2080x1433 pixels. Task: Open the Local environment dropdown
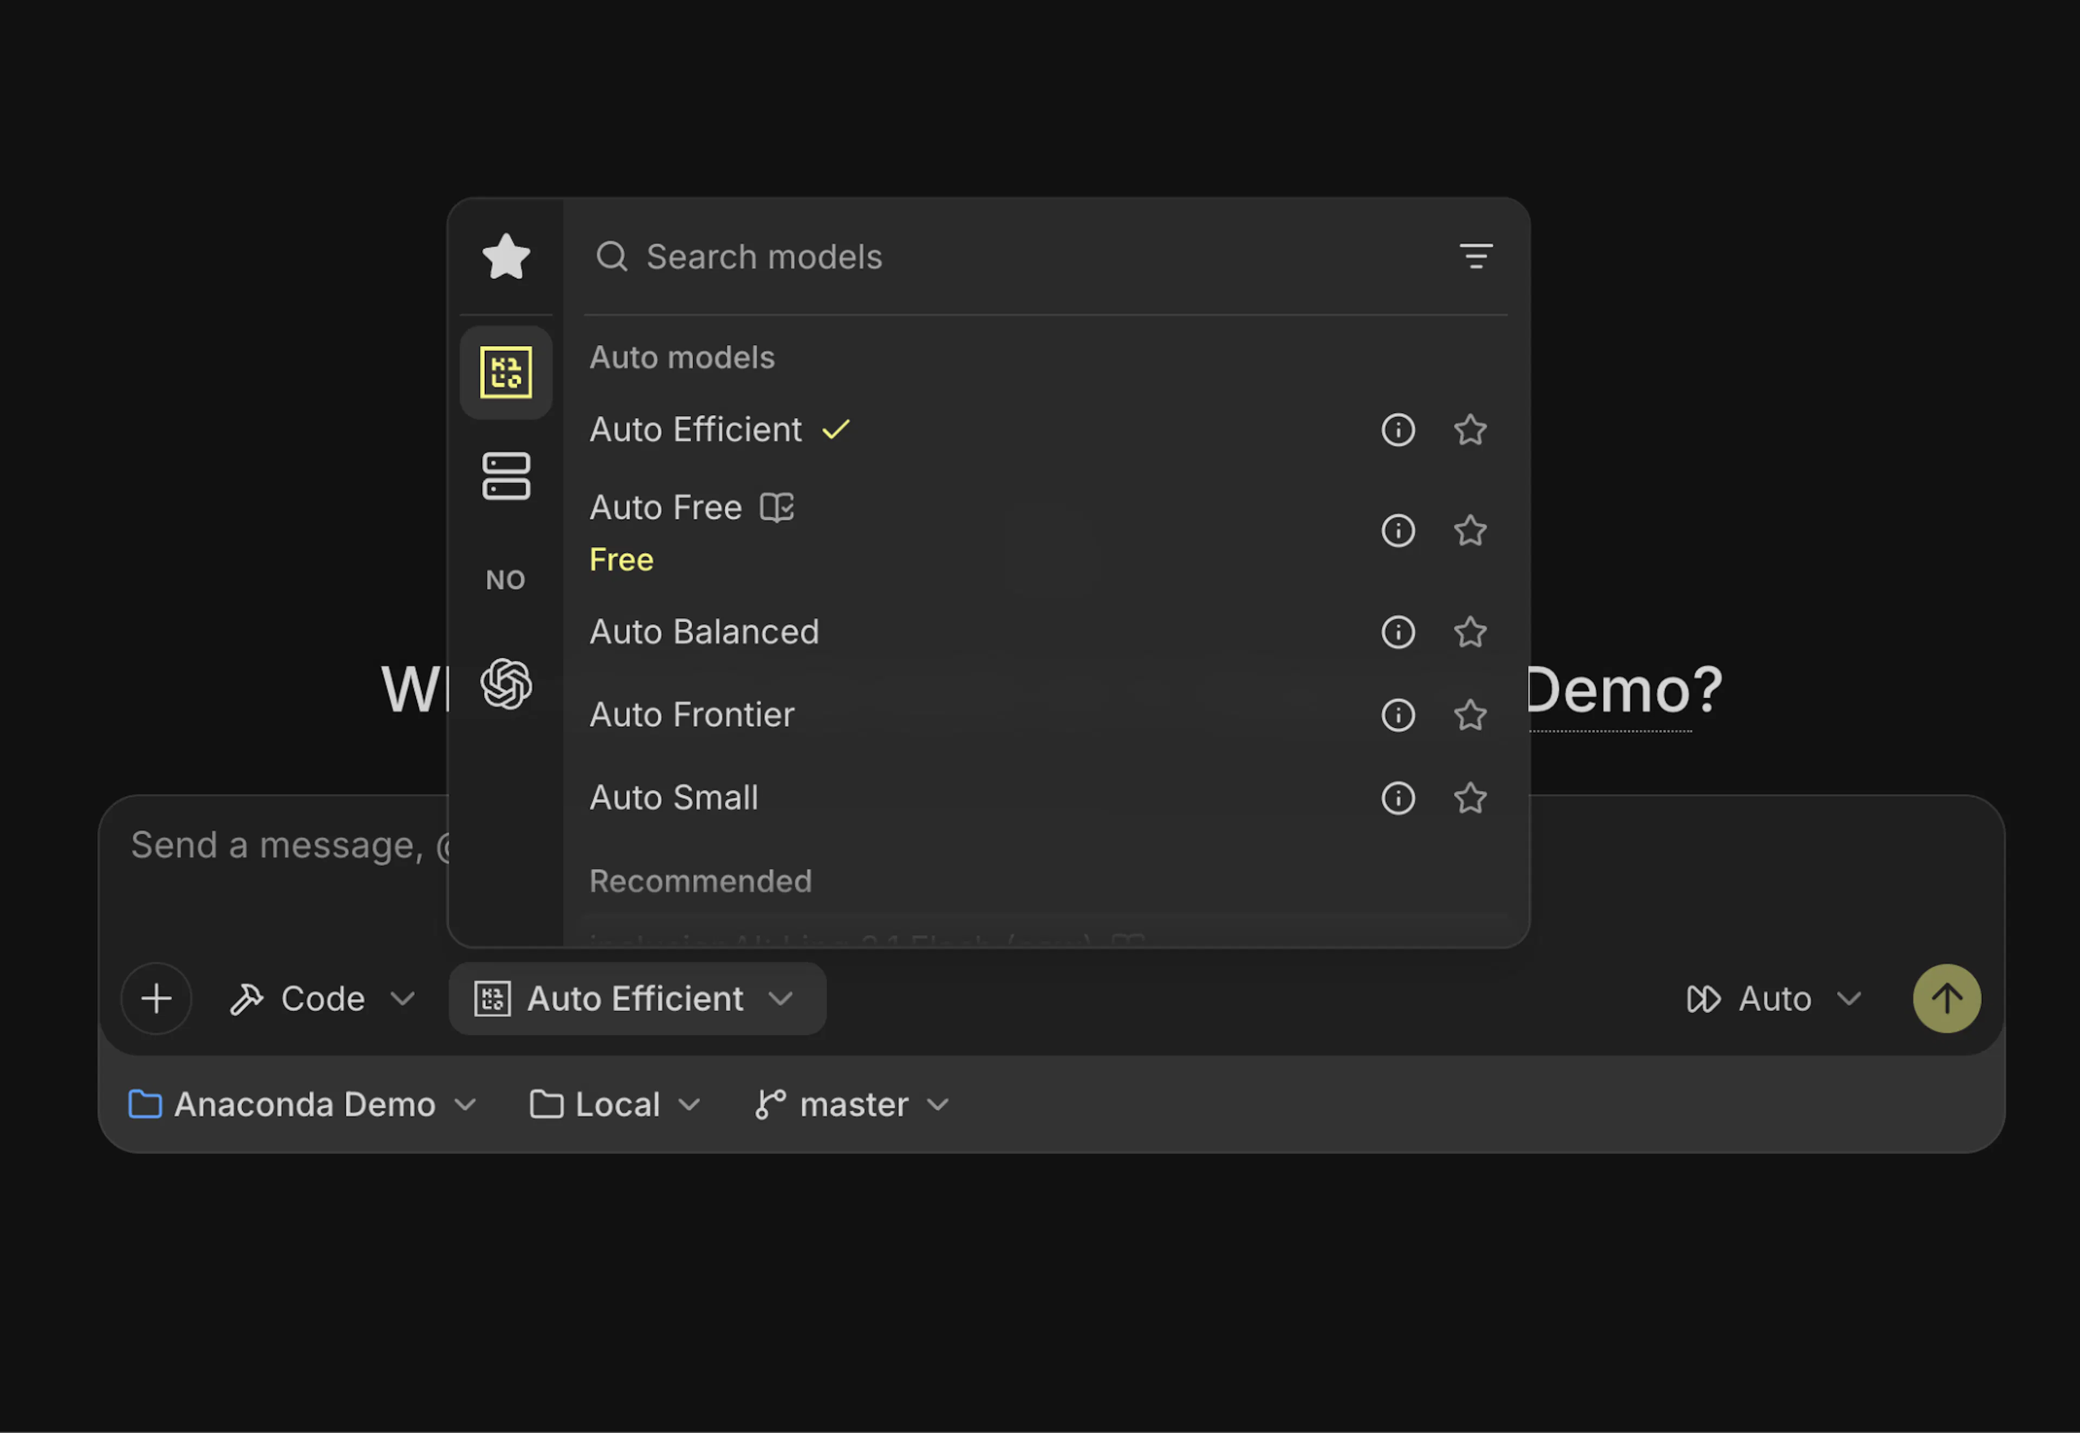click(x=615, y=1104)
